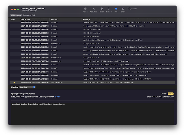This screenshot has width=185, height=136.
Task: Sort by the Process column header
Action: tap(54, 19)
